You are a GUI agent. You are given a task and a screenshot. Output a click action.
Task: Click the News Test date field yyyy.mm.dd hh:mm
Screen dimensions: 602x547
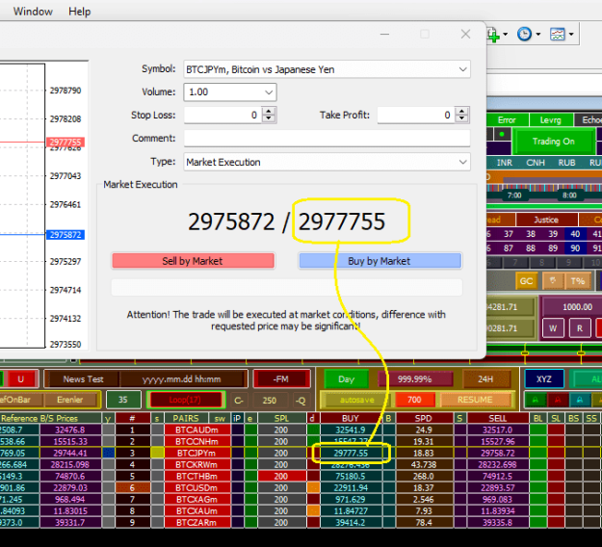click(x=182, y=379)
